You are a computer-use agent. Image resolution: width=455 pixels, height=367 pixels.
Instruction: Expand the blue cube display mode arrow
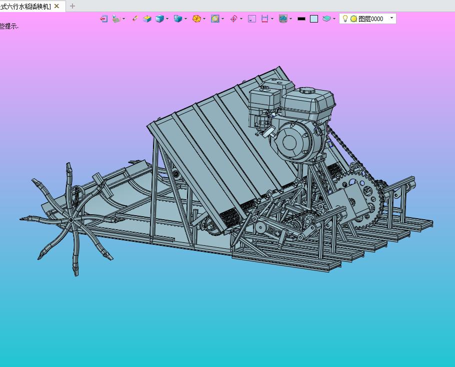[x=167, y=19]
